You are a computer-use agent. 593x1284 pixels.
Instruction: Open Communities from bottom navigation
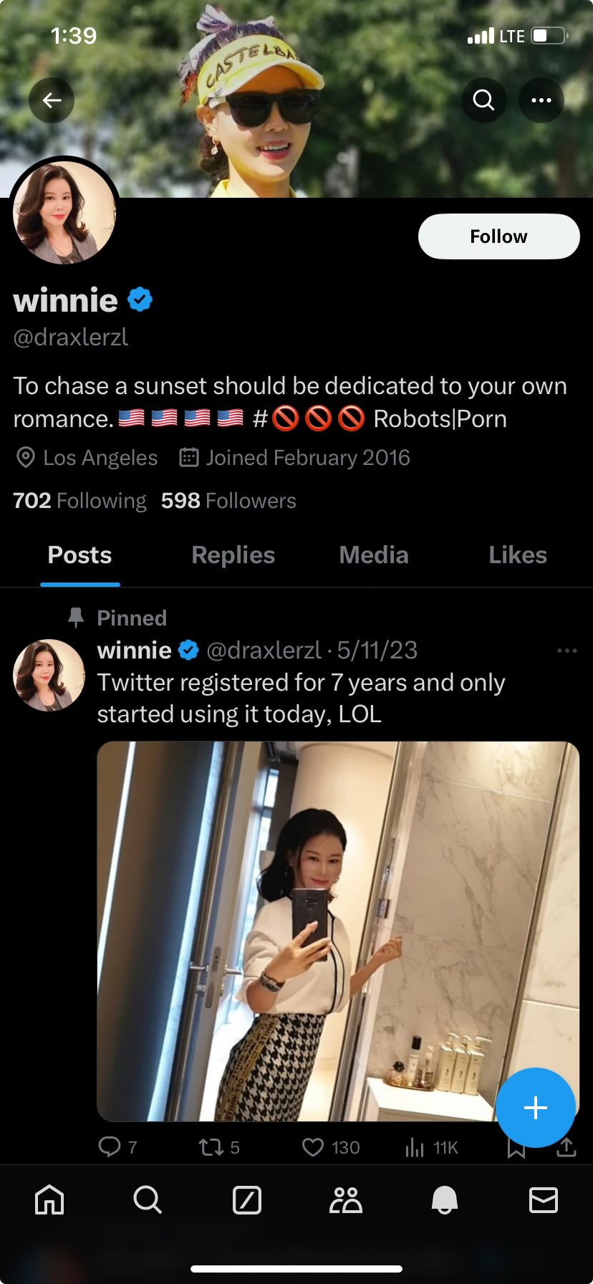tap(346, 1199)
